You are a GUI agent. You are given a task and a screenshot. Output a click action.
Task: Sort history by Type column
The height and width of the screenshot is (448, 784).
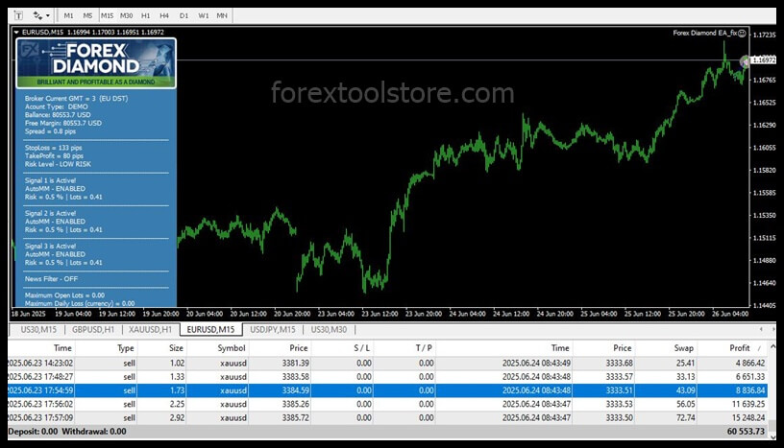coord(107,348)
